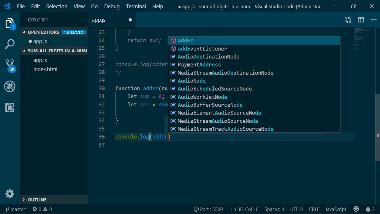Select AudioDestinationNode suggestion
Image resolution: width=380 pixels, height=214 pixels.
click(254, 57)
